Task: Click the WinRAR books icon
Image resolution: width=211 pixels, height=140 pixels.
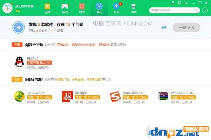Action: pos(163,96)
